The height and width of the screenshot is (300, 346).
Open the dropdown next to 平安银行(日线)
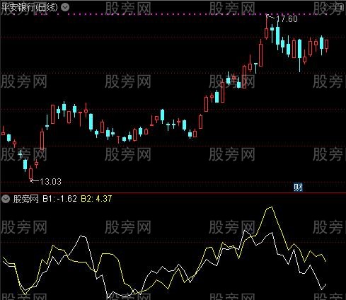[65, 7]
